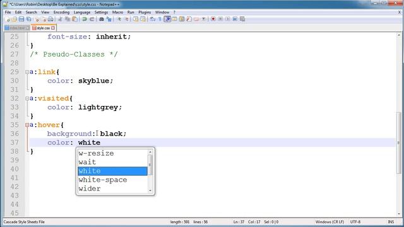Click the Close All toolbar icon

[44, 19]
